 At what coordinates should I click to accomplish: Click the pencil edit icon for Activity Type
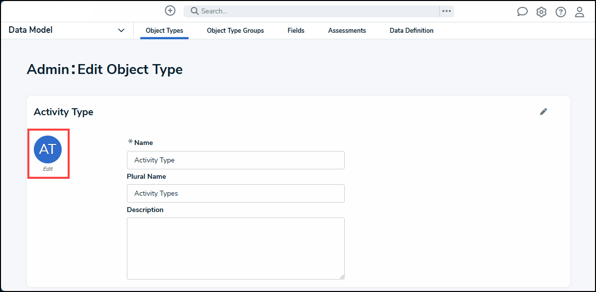pos(544,112)
